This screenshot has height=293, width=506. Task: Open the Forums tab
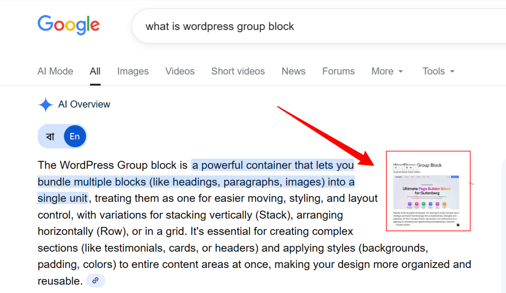338,71
